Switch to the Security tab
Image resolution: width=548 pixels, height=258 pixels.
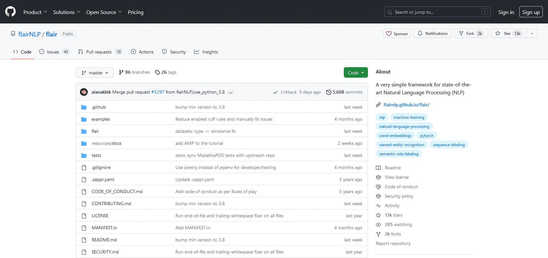174,52
